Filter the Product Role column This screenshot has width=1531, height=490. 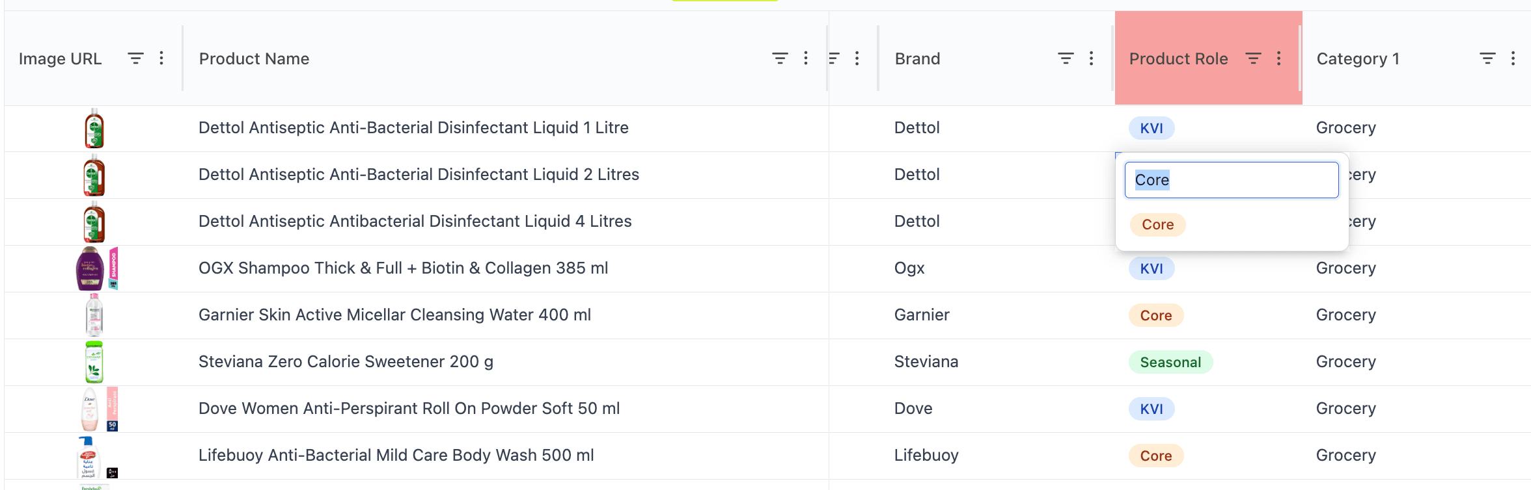(x=1253, y=58)
